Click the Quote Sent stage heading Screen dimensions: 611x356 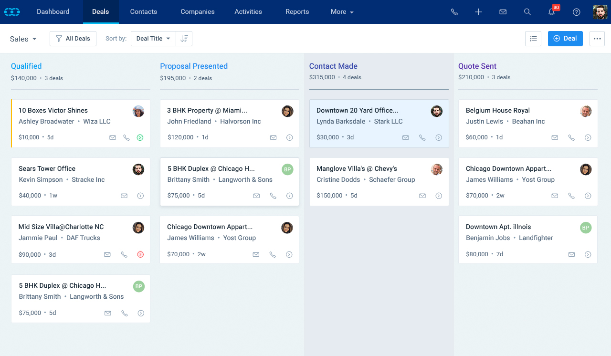click(x=477, y=66)
